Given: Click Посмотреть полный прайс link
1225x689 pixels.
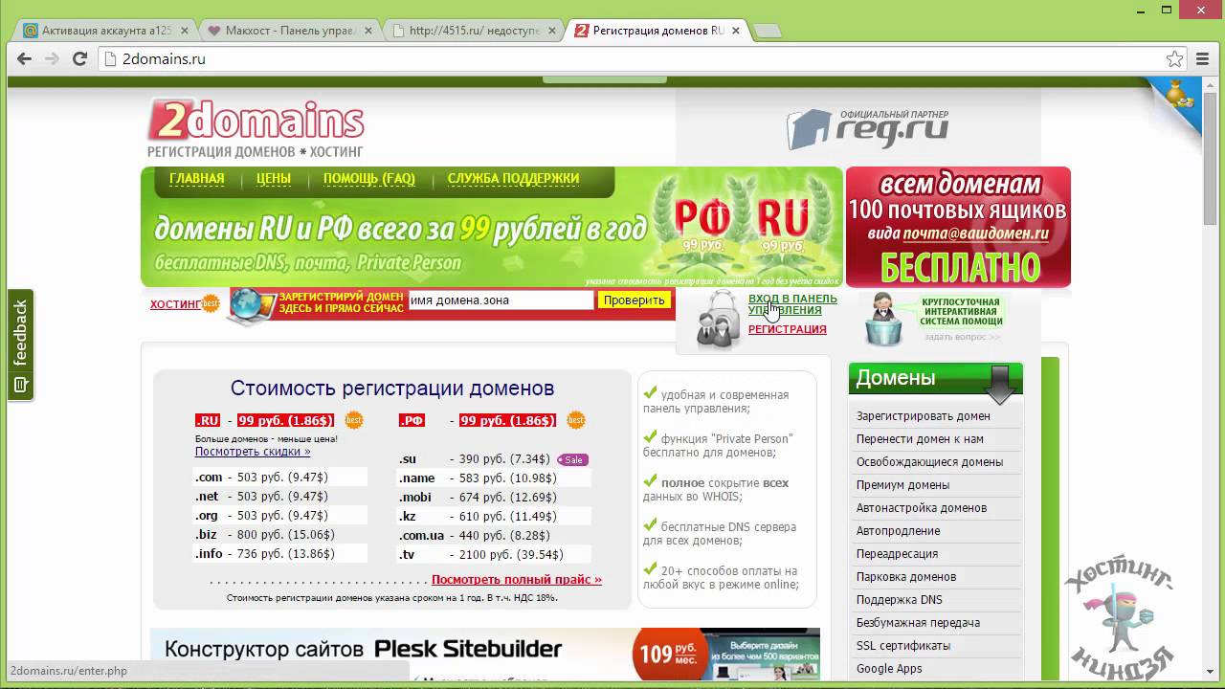Looking at the screenshot, I should click(x=517, y=580).
